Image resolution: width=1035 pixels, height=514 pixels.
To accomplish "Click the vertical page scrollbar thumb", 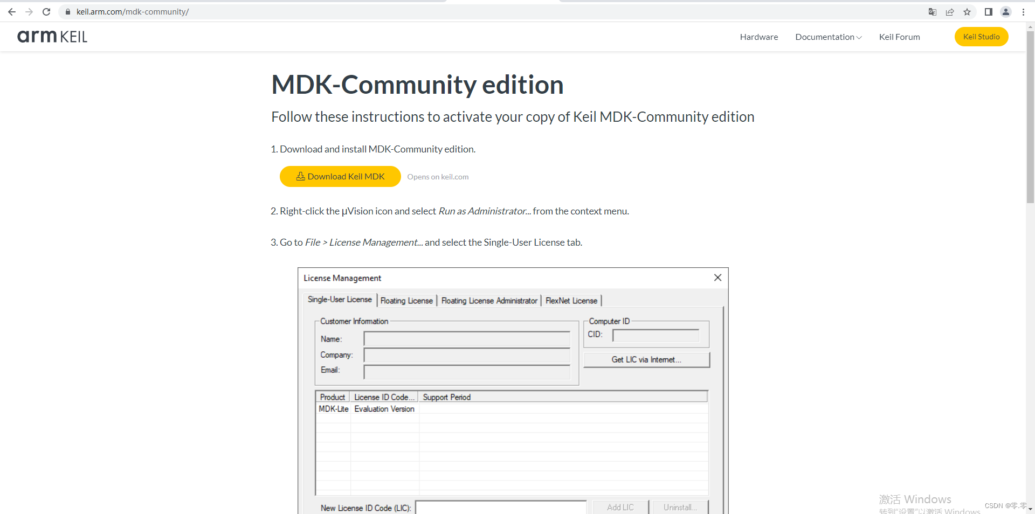I will click(x=1030, y=117).
